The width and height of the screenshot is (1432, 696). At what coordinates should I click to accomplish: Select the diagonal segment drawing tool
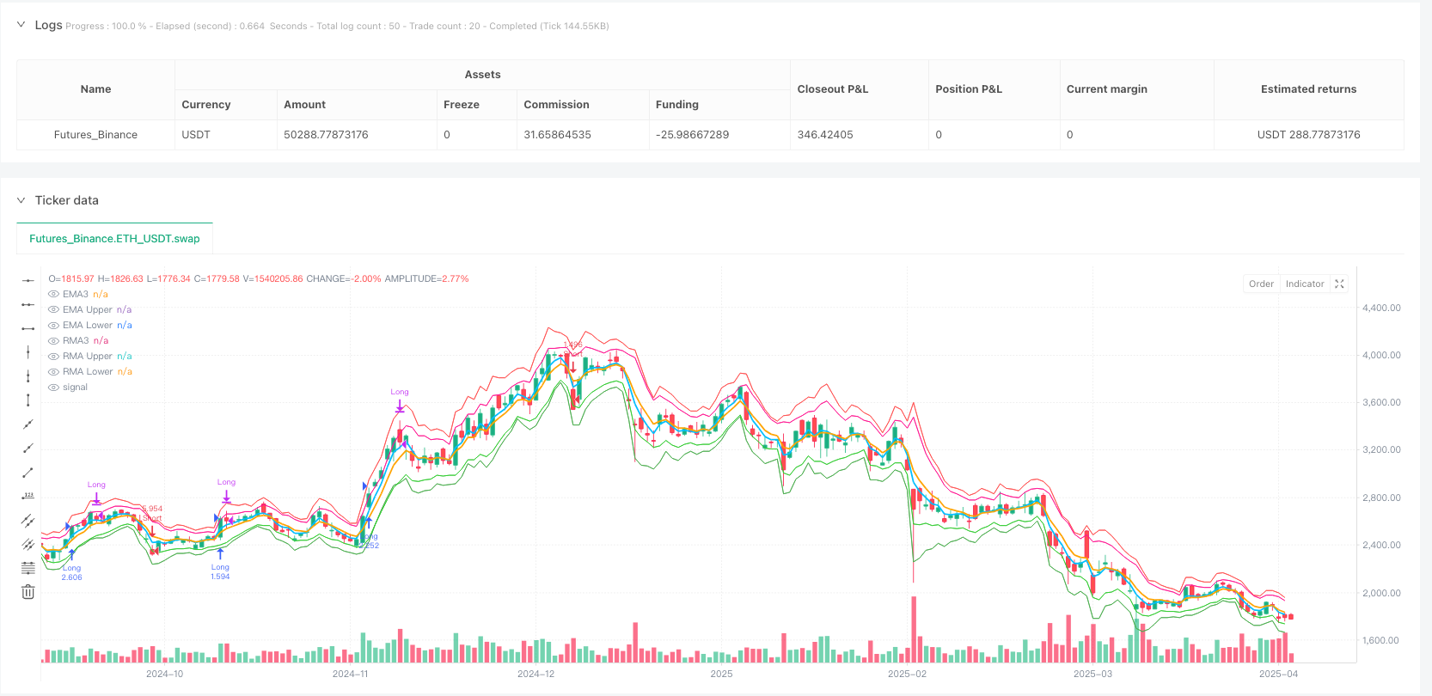pyautogui.click(x=28, y=473)
